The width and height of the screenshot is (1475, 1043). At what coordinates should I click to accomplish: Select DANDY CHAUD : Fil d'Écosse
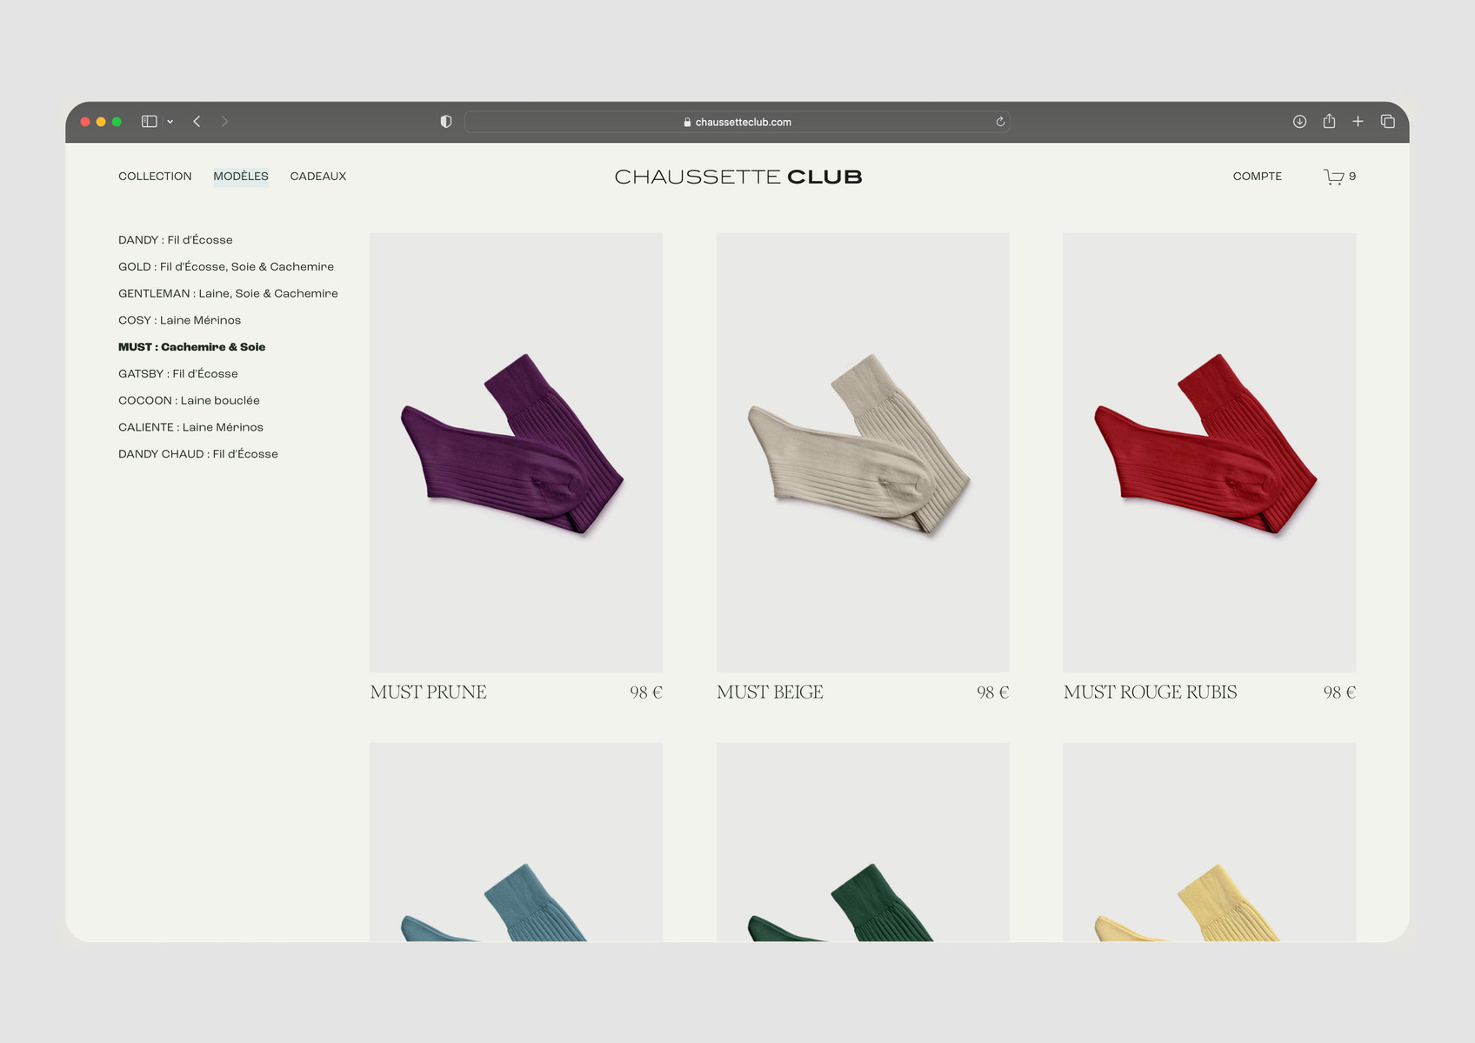198,454
